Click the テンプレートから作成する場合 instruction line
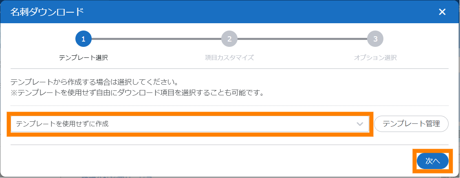This screenshot has width=460, height=178. point(95,82)
